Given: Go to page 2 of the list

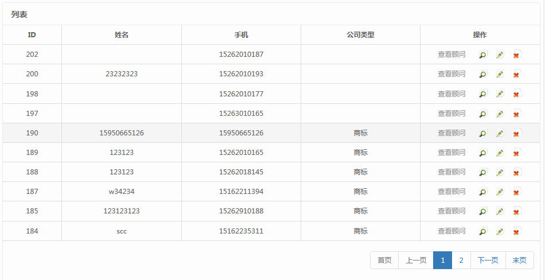Looking at the screenshot, I should click(x=461, y=260).
